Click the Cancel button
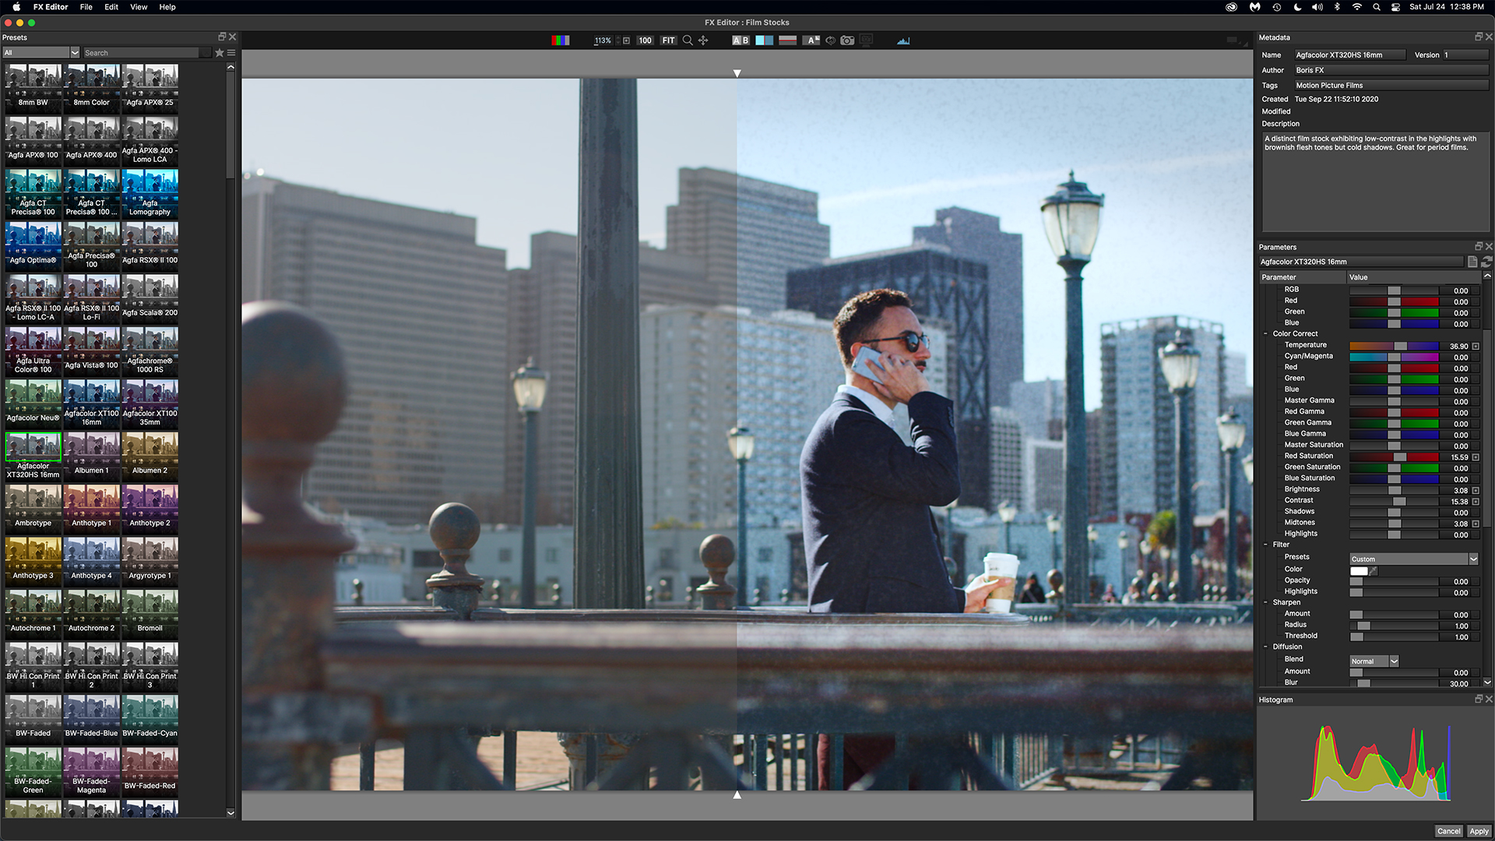 point(1448,831)
